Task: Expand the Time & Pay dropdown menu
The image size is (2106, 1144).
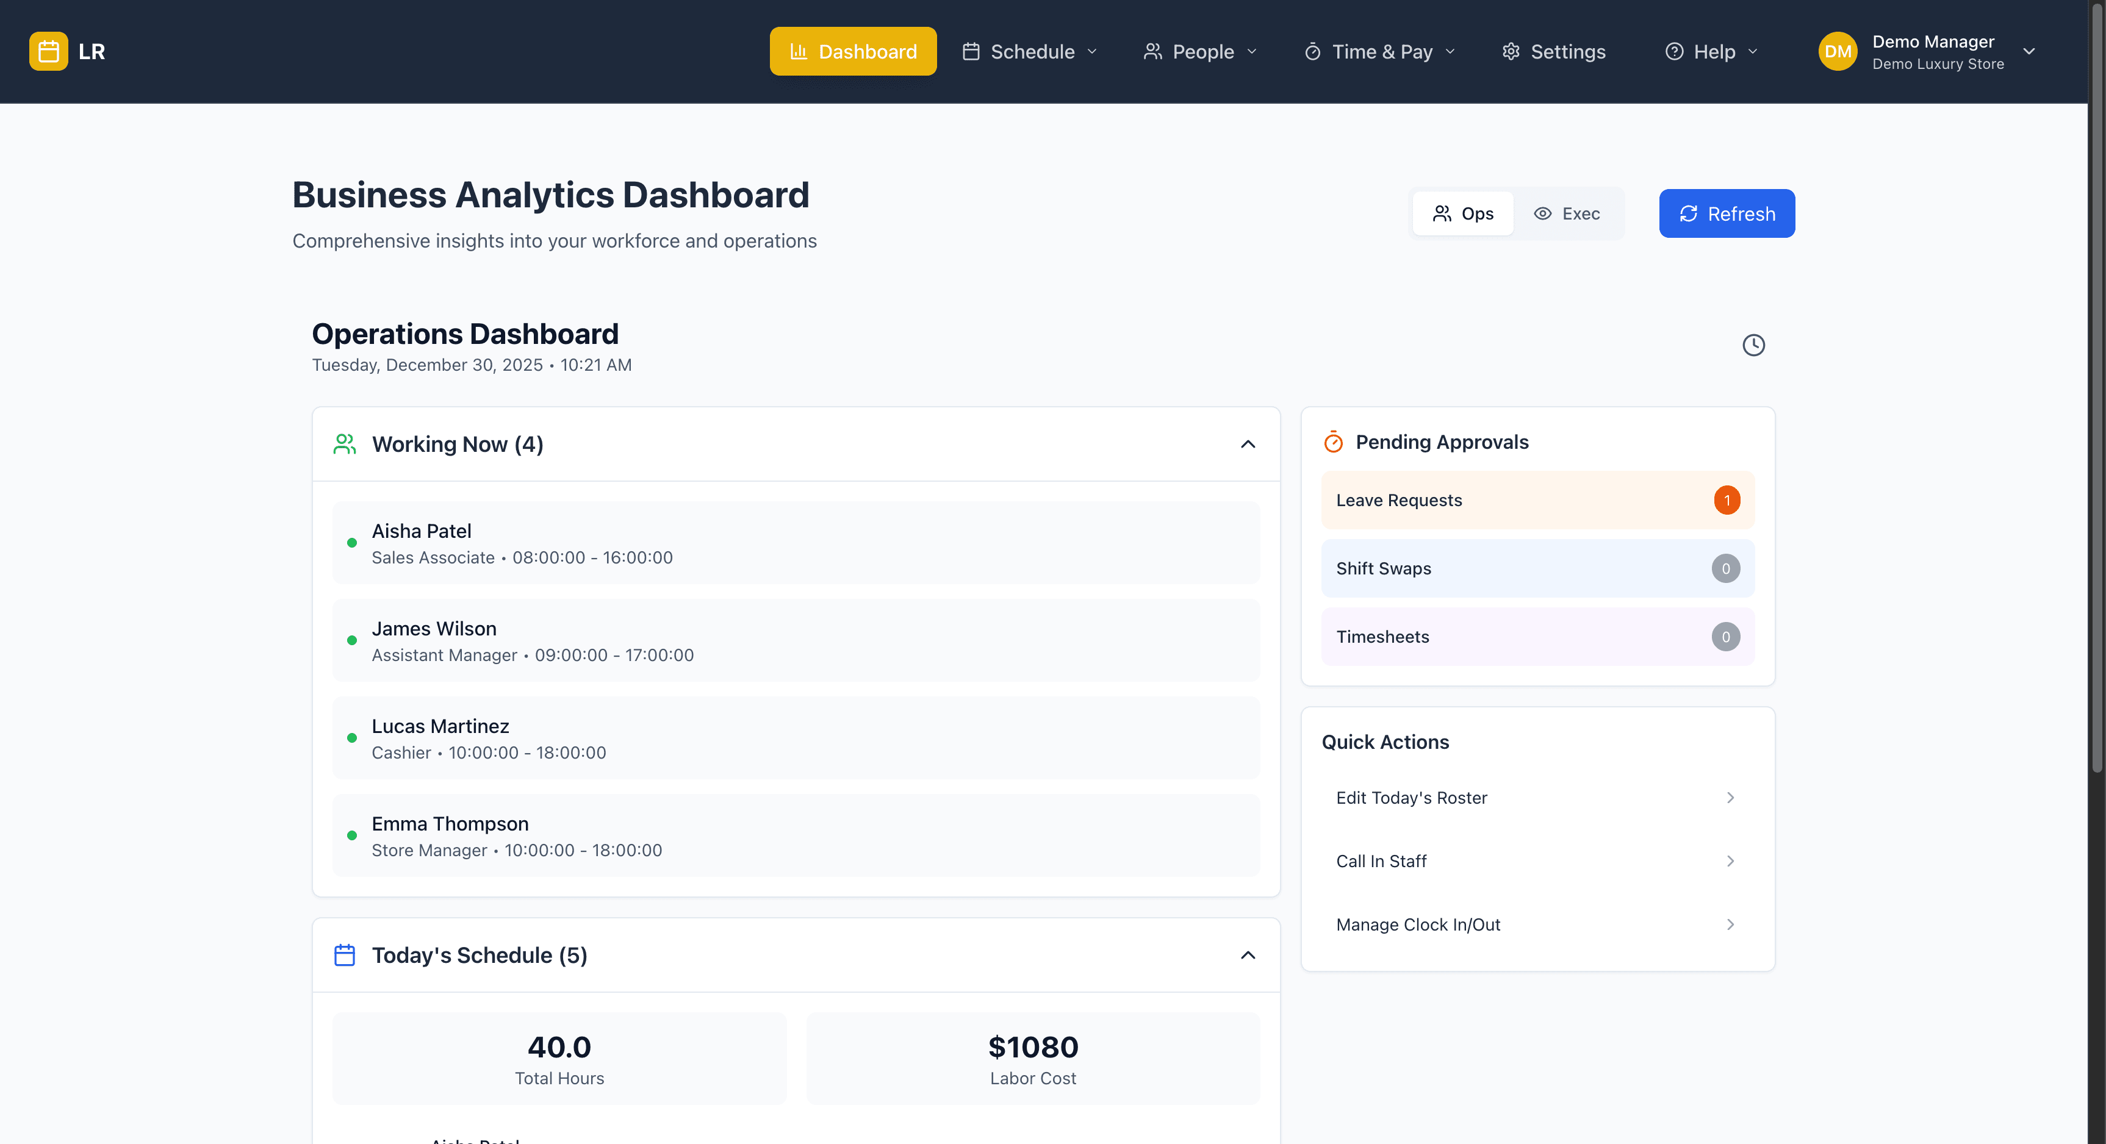Action: pyautogui.click(x=1379, y=51)
